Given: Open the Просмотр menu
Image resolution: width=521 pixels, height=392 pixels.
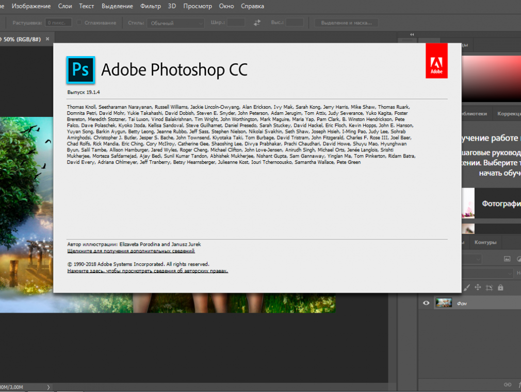Looking at the screenshot, I should 198,6.
